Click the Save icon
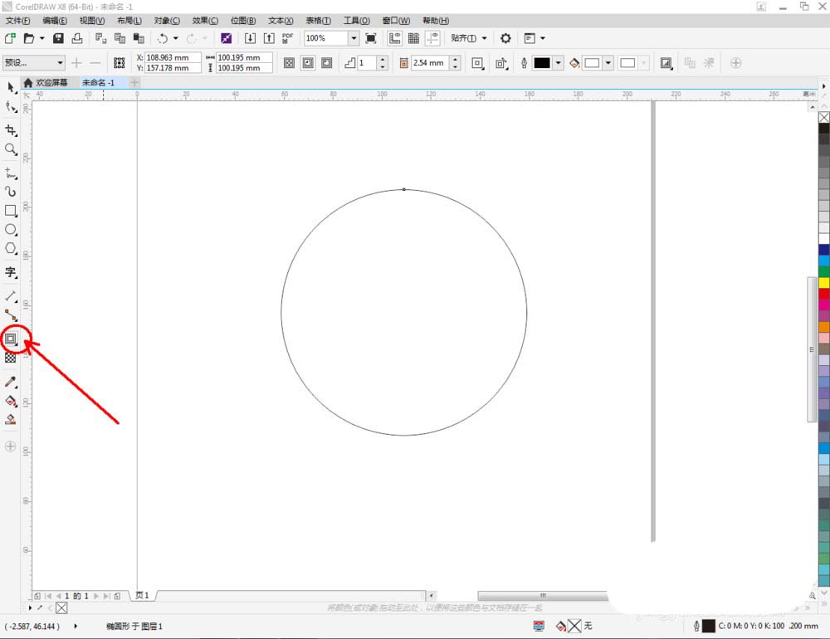830x639 pixels. 58,38
